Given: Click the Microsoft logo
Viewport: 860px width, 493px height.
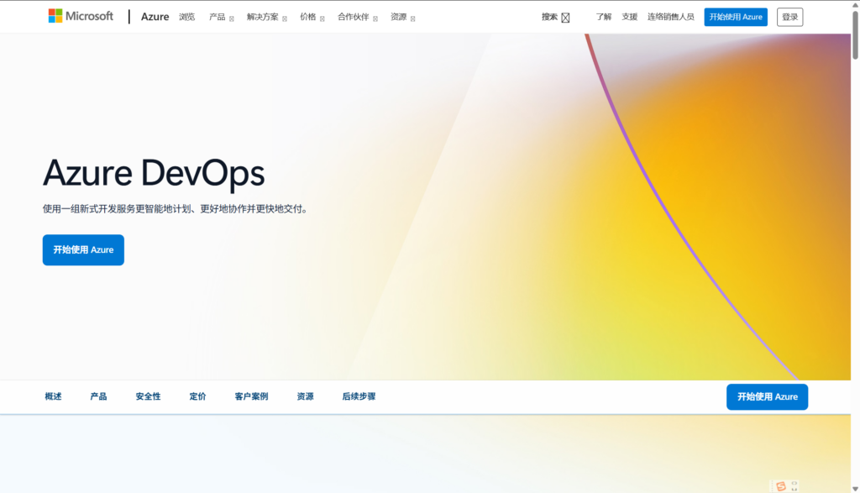Looking at the screenshot, I should (x=81, y=16).
